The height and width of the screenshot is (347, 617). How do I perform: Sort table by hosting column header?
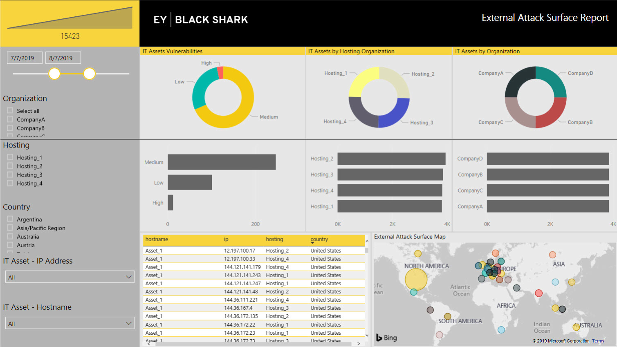[x=274, y=240]
